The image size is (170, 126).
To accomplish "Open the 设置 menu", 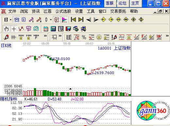I will [x=79, y=11].
